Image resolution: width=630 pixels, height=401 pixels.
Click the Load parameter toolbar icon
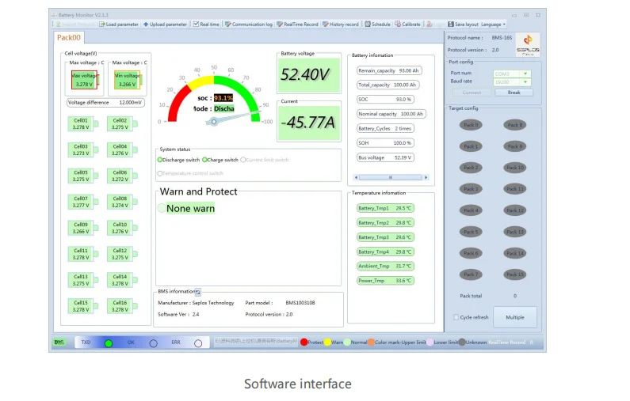[101, 25]
